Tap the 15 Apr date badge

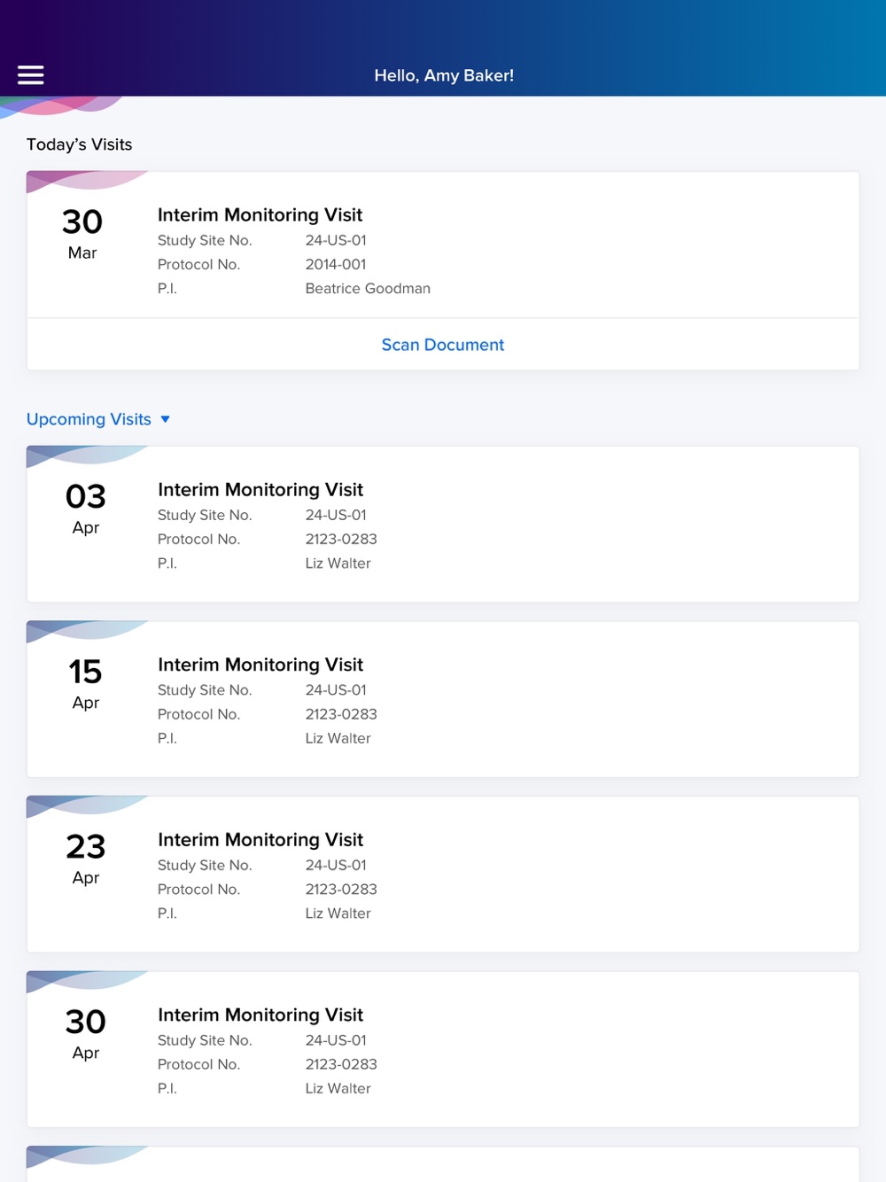[x=85, y=683]
